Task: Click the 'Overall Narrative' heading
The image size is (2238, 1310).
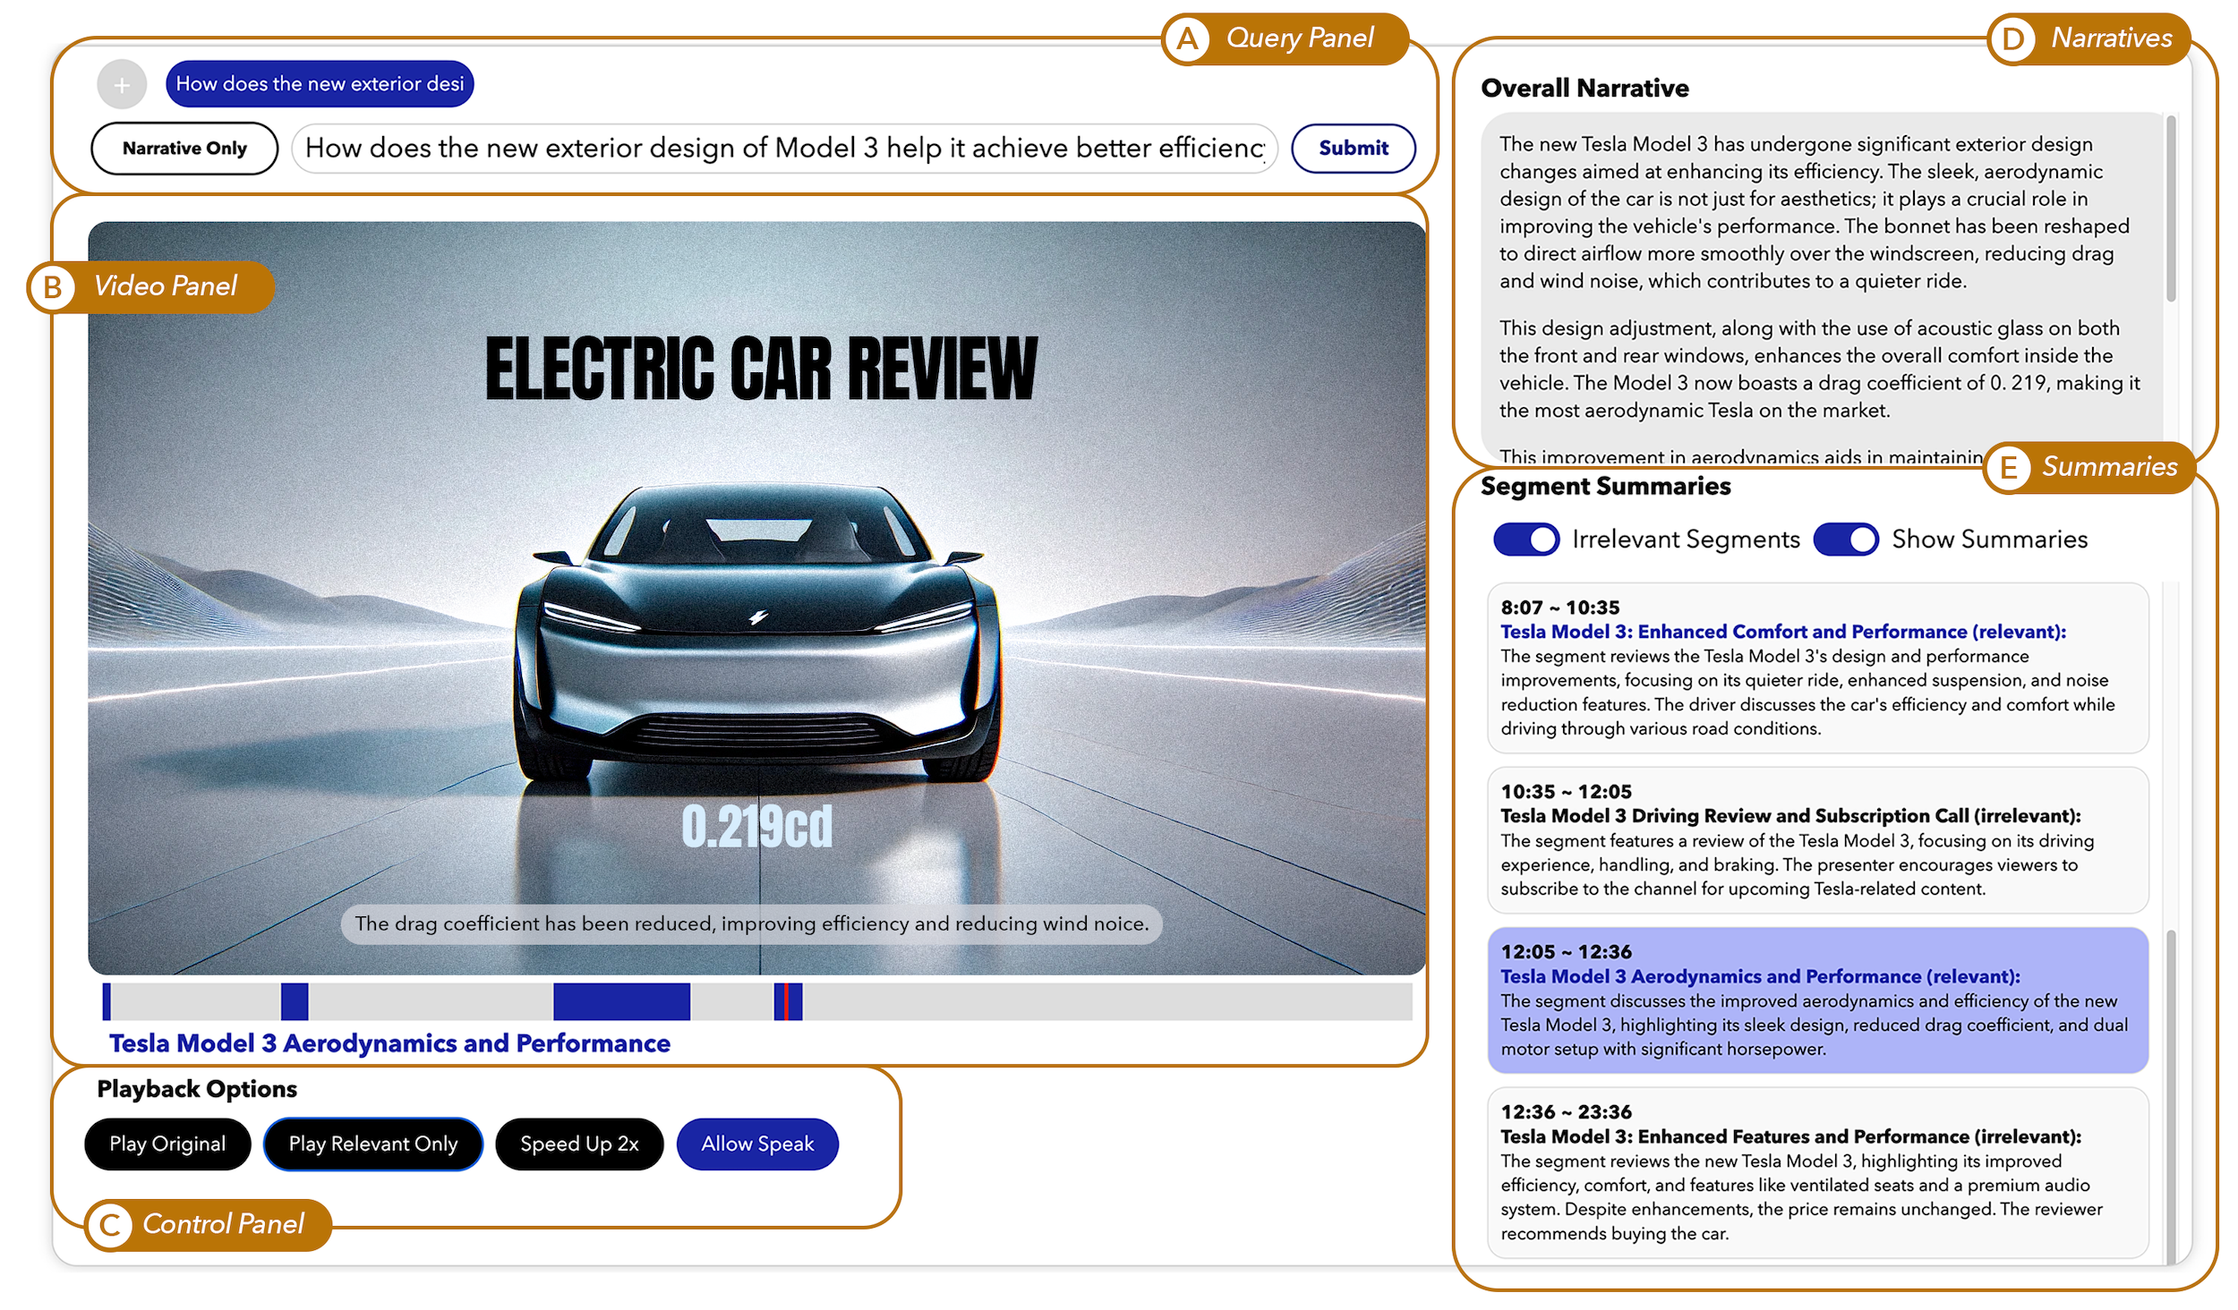Action: [x=1585, y=88]
